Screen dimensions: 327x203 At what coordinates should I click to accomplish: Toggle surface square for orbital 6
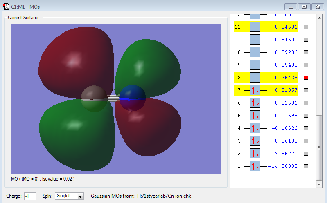coord(306,103)
